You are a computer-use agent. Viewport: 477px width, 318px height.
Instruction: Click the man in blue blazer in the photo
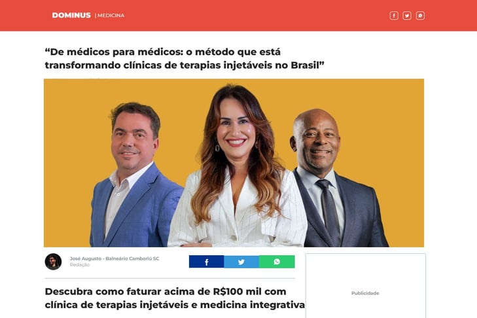135,175
